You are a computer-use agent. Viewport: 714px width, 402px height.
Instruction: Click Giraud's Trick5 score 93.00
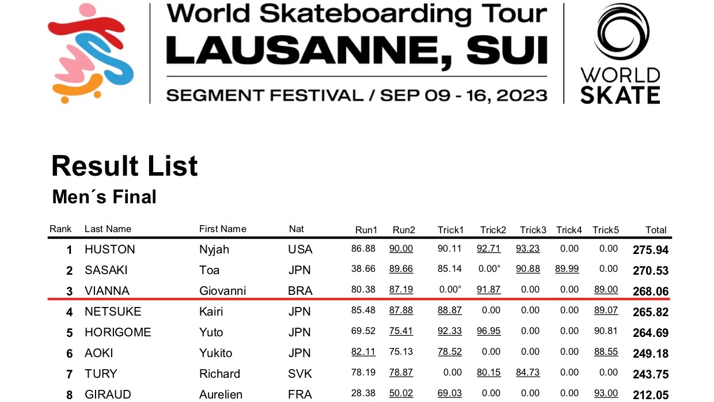[606, 393]
